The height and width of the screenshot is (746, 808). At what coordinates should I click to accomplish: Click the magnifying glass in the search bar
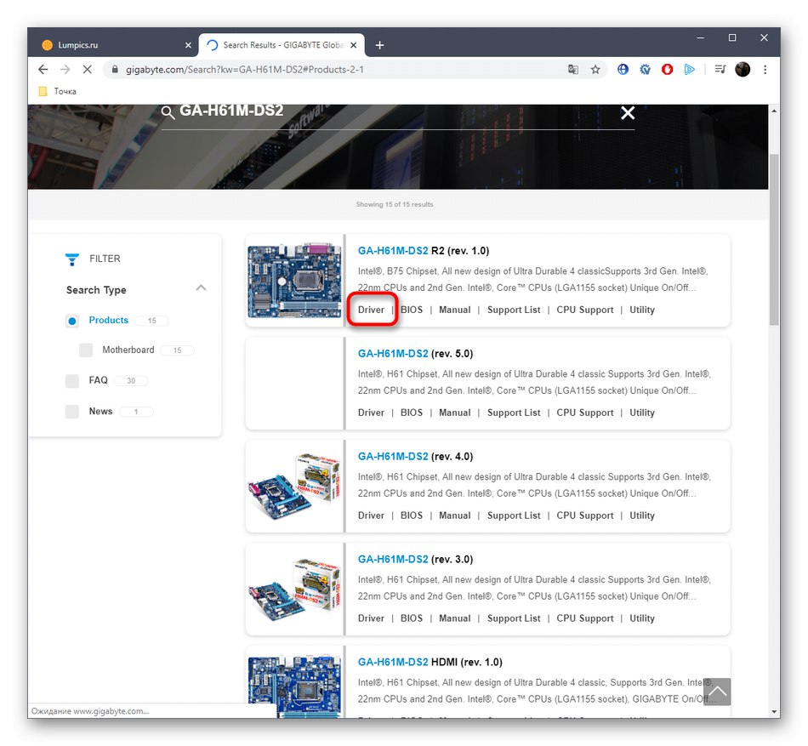tap(168, 111)
